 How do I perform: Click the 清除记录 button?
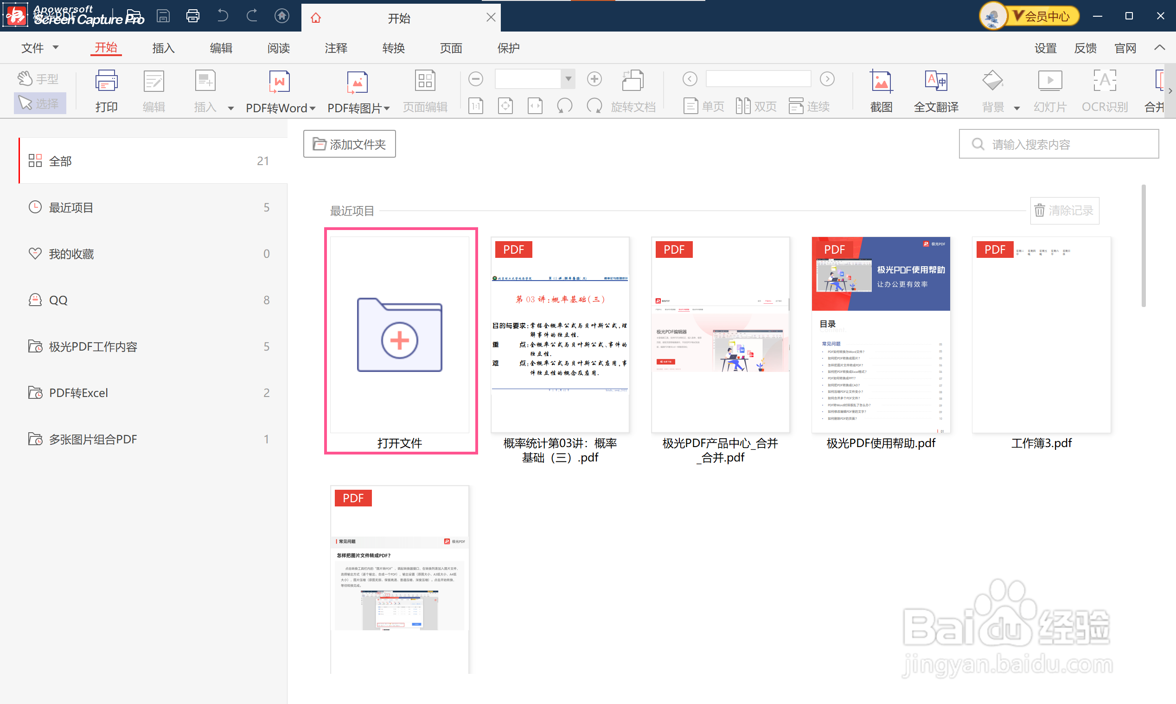(x=1064, y=210)
